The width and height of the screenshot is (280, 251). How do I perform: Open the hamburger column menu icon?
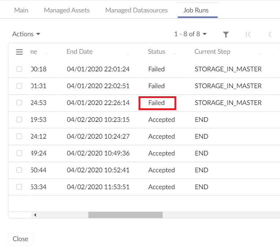pyautogui.click(x=19, y=52)
